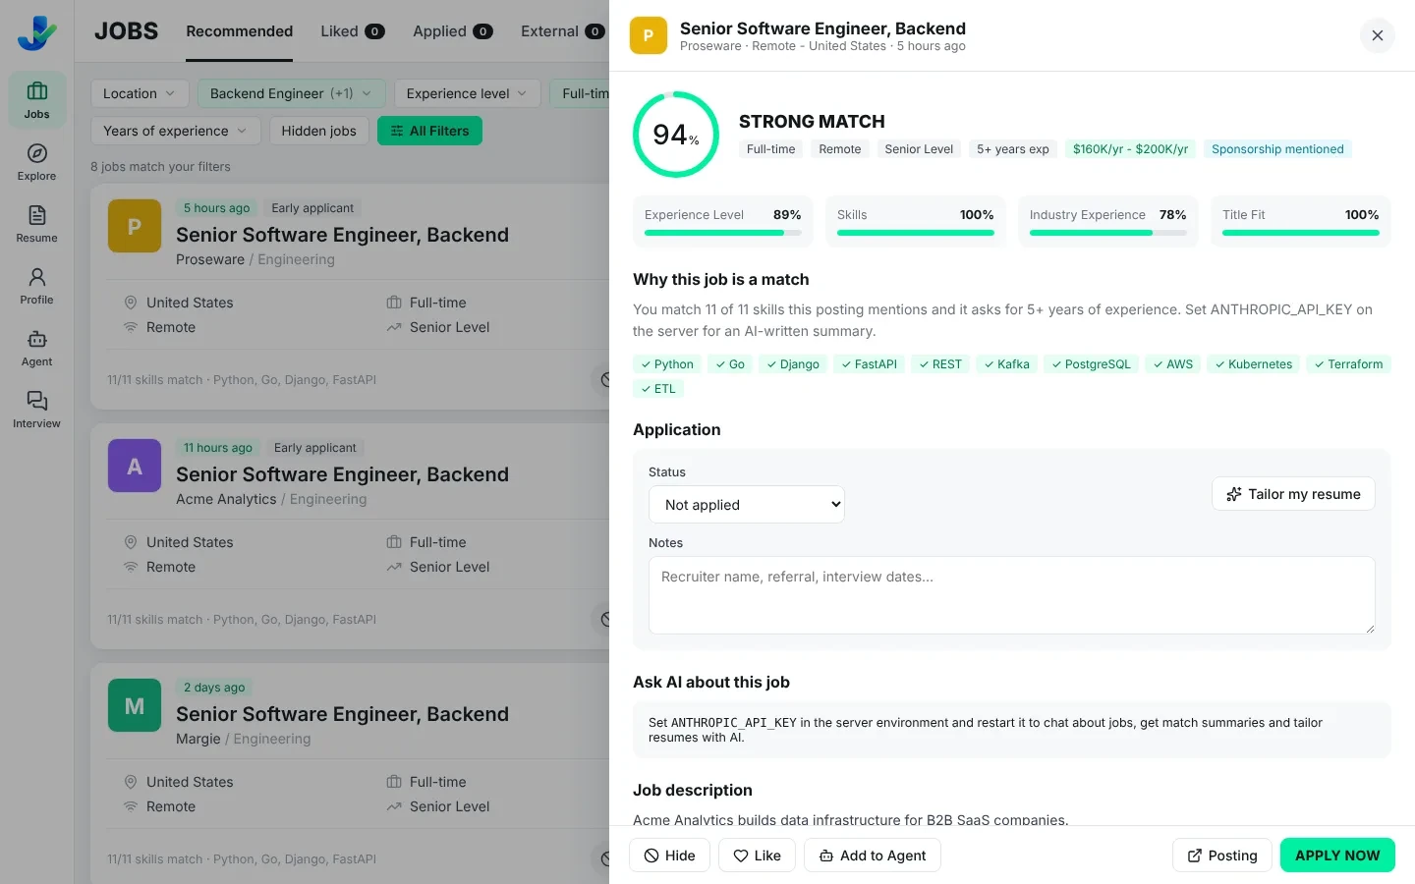1415x884 pixels.
Task: Click the 5+ years exp tag
Action: [x=1013, y=149]
